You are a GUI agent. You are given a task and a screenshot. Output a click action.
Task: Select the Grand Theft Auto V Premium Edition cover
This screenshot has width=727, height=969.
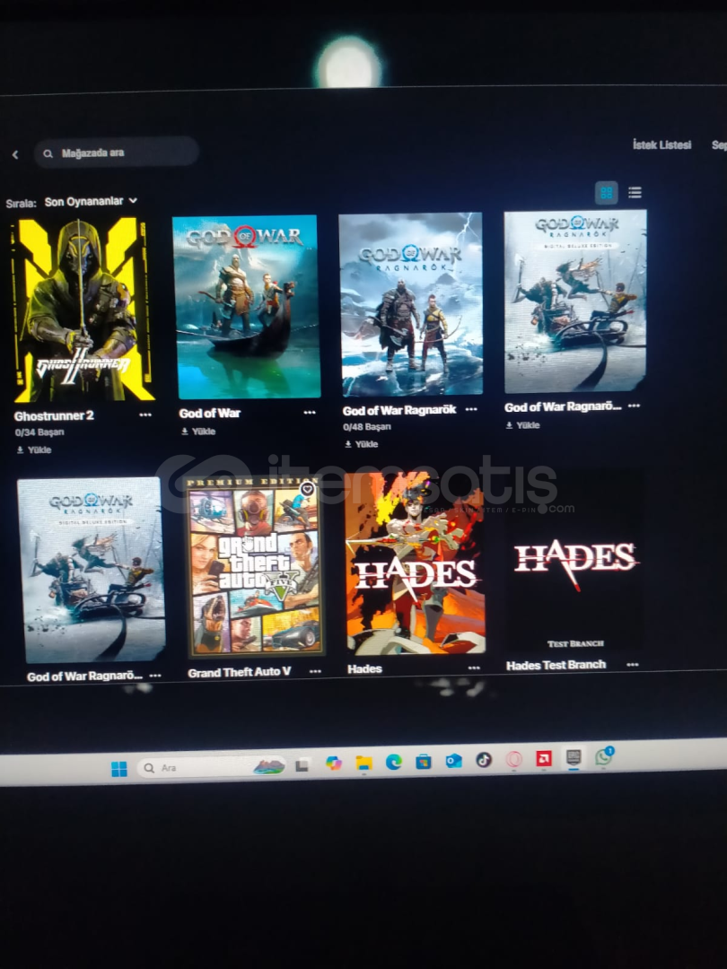coord(255,567)
